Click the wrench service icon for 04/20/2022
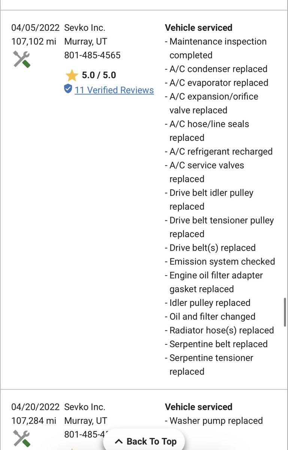288x450 pixels. tap(21, 438)
